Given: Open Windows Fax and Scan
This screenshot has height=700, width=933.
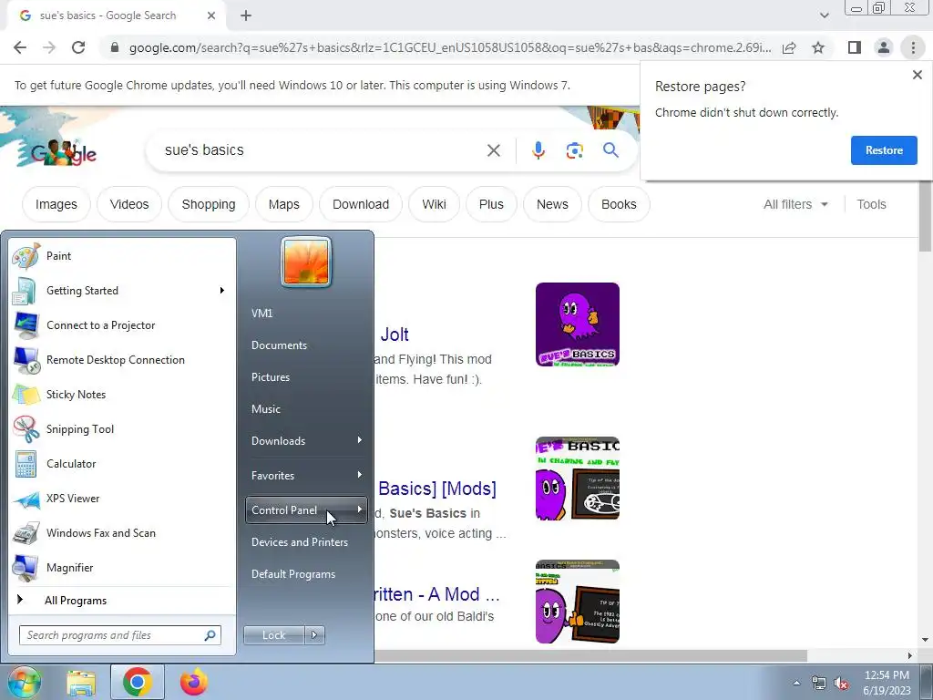Looking at the screenshot, I should [122, 532].
